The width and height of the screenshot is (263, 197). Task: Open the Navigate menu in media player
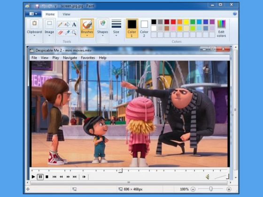(x=70, y=58)
